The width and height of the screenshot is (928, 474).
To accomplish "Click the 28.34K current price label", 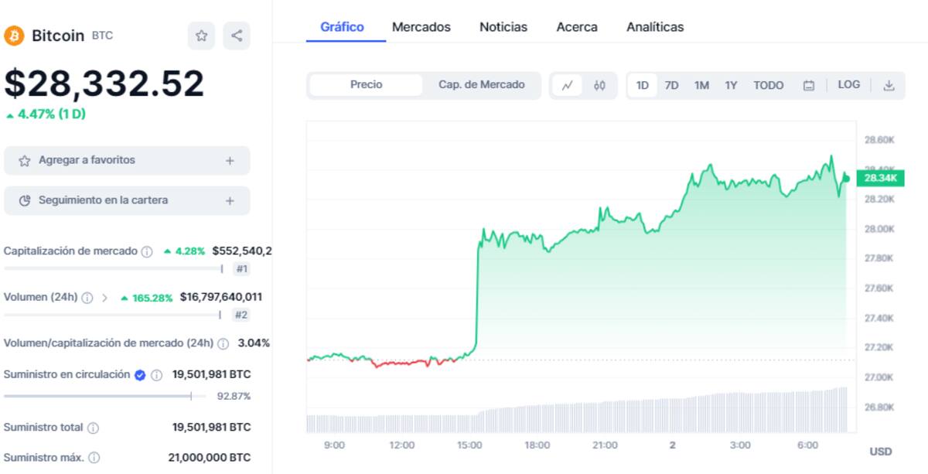I will click(x=880, y=179).
